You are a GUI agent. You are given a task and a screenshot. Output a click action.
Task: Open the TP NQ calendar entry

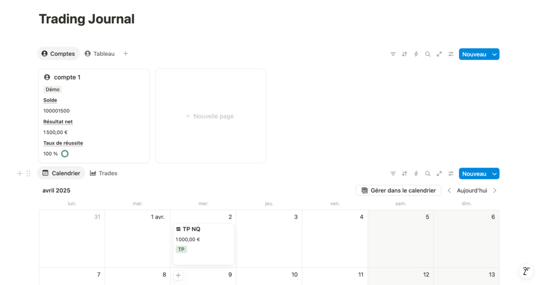pos(204,244)
